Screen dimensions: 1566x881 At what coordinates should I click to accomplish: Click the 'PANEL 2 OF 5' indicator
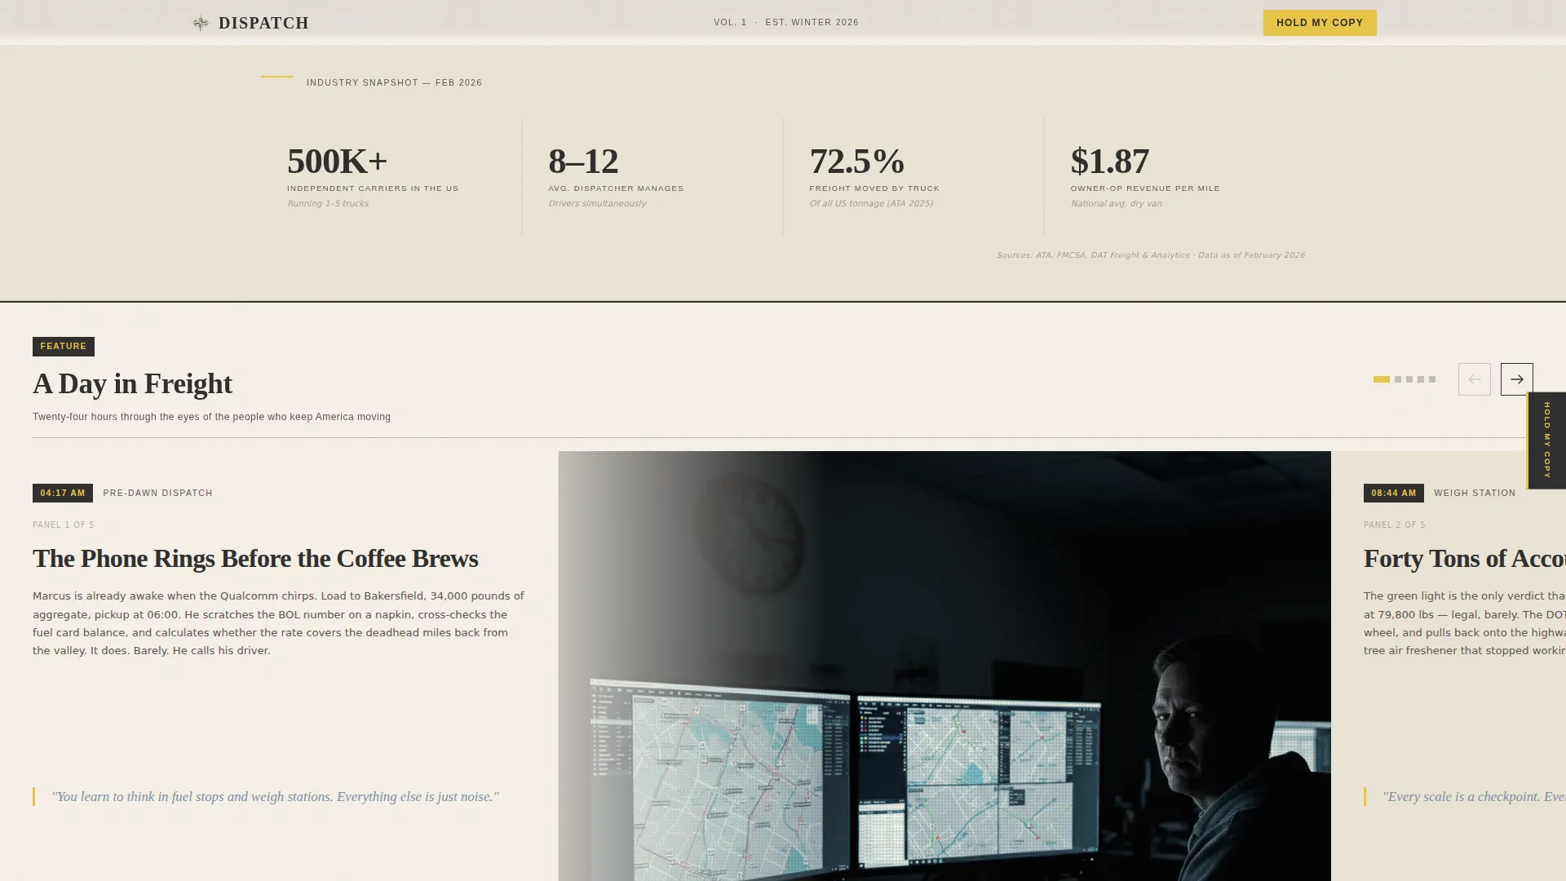click(1395, 525)
